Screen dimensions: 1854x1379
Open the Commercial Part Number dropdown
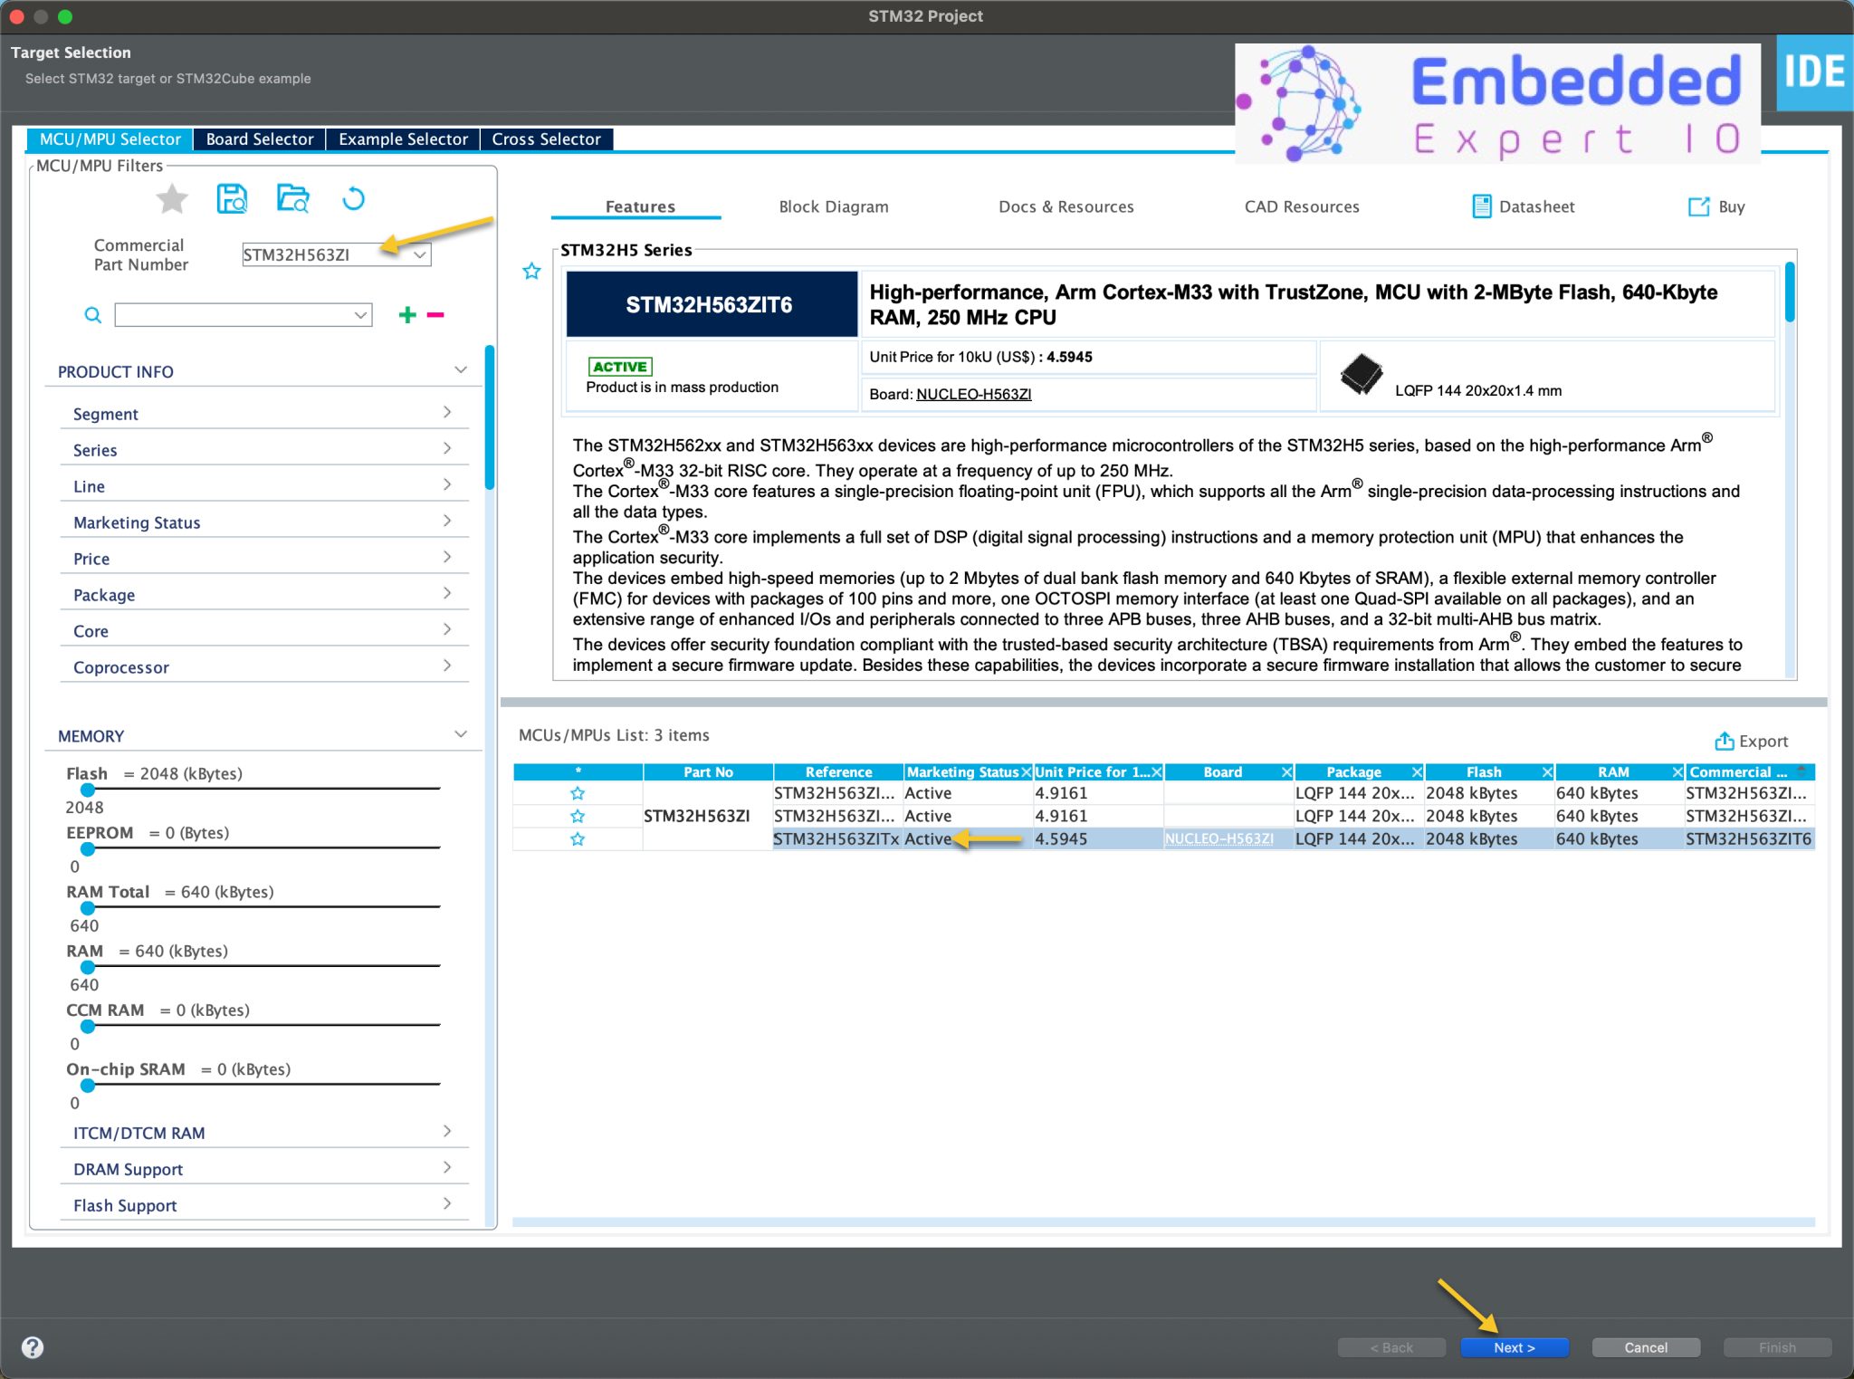[419, 254]
